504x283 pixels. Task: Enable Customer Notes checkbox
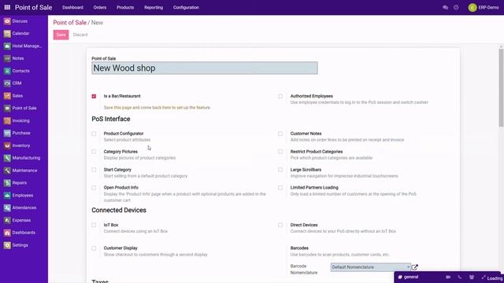pyautogui.click(x=280, y=134)
